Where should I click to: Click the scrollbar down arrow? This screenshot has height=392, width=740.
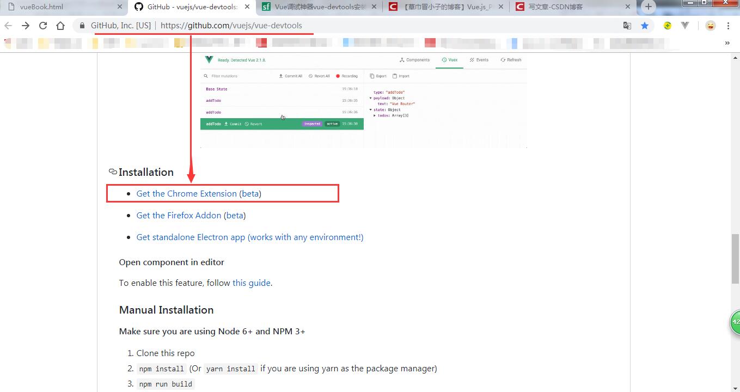[735, 388]
